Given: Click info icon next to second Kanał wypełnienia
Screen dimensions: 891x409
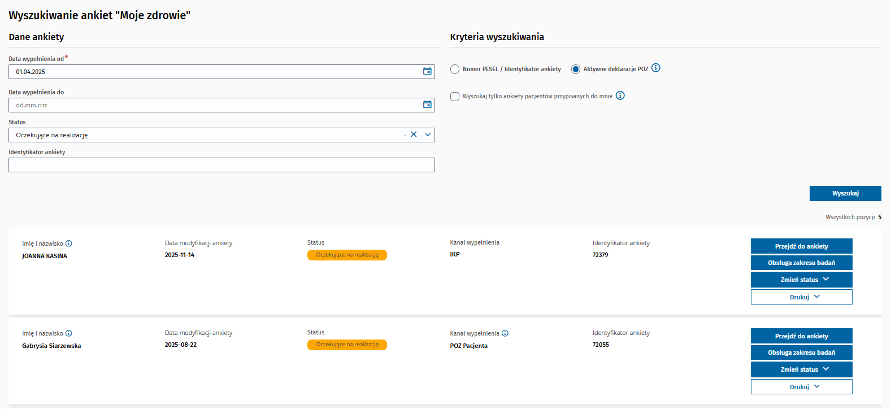Looking at the screenshot, I should click(505, 333).
